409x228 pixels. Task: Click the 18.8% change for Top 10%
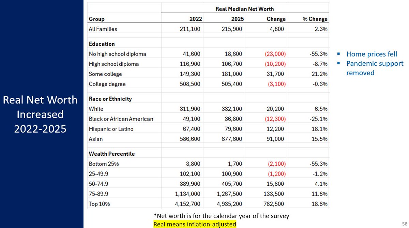pyautogui.click(x=319, y=204)
